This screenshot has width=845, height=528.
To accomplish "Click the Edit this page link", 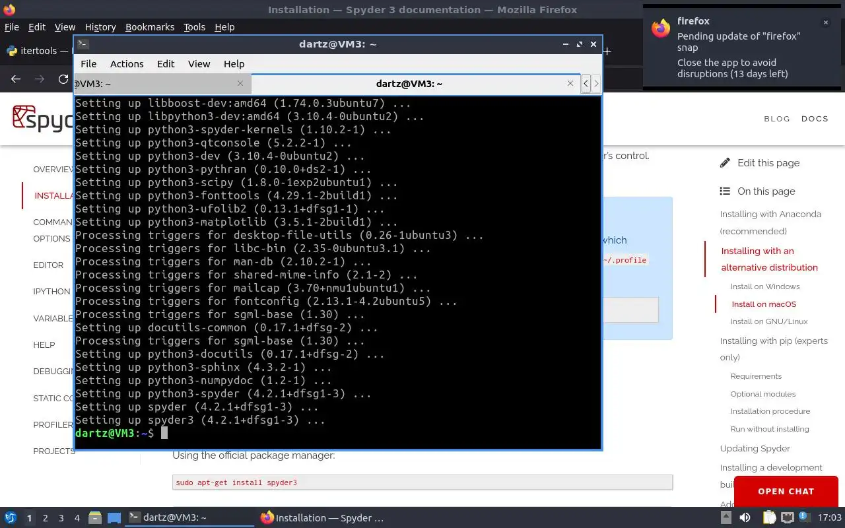I will [768, 162].
